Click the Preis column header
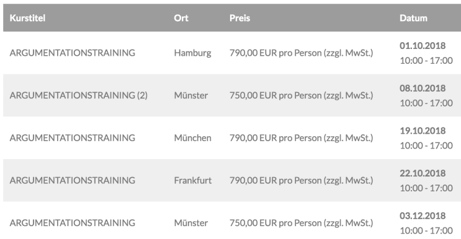 [239, 18]
